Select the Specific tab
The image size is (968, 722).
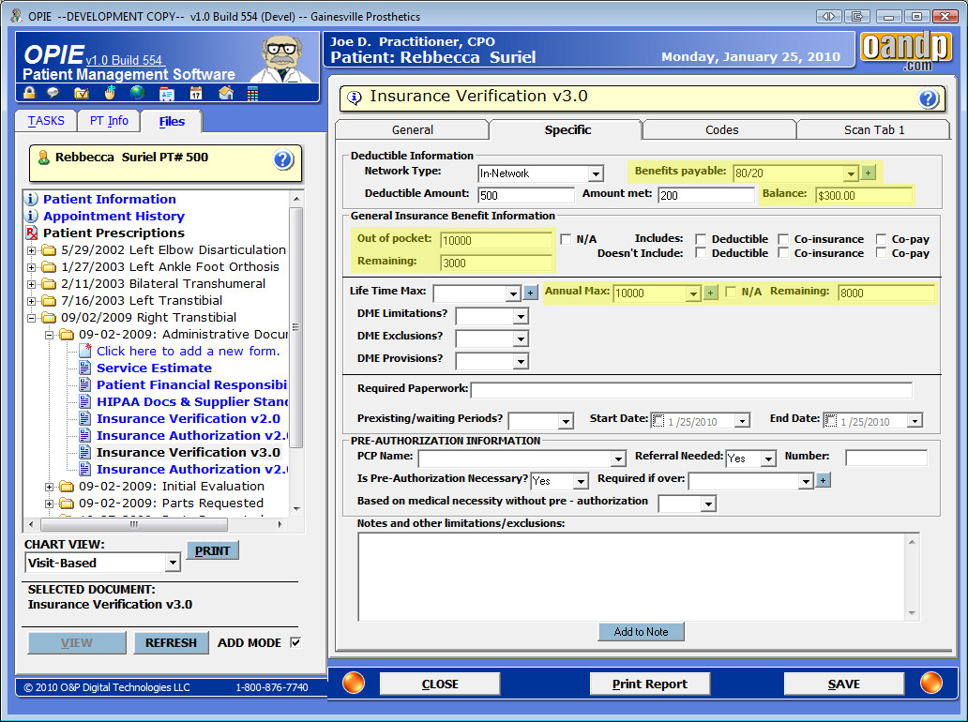(567, 129)
